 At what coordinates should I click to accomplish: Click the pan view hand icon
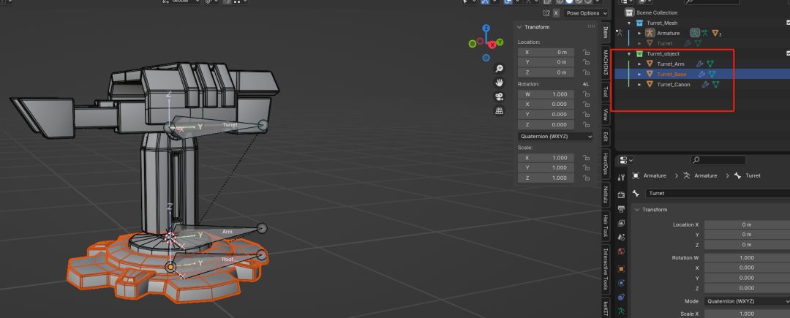click(x=499, y=82)
